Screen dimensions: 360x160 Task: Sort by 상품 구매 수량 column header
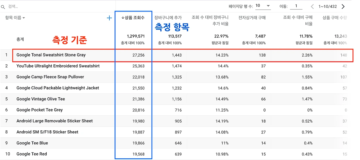click(335, 18)
